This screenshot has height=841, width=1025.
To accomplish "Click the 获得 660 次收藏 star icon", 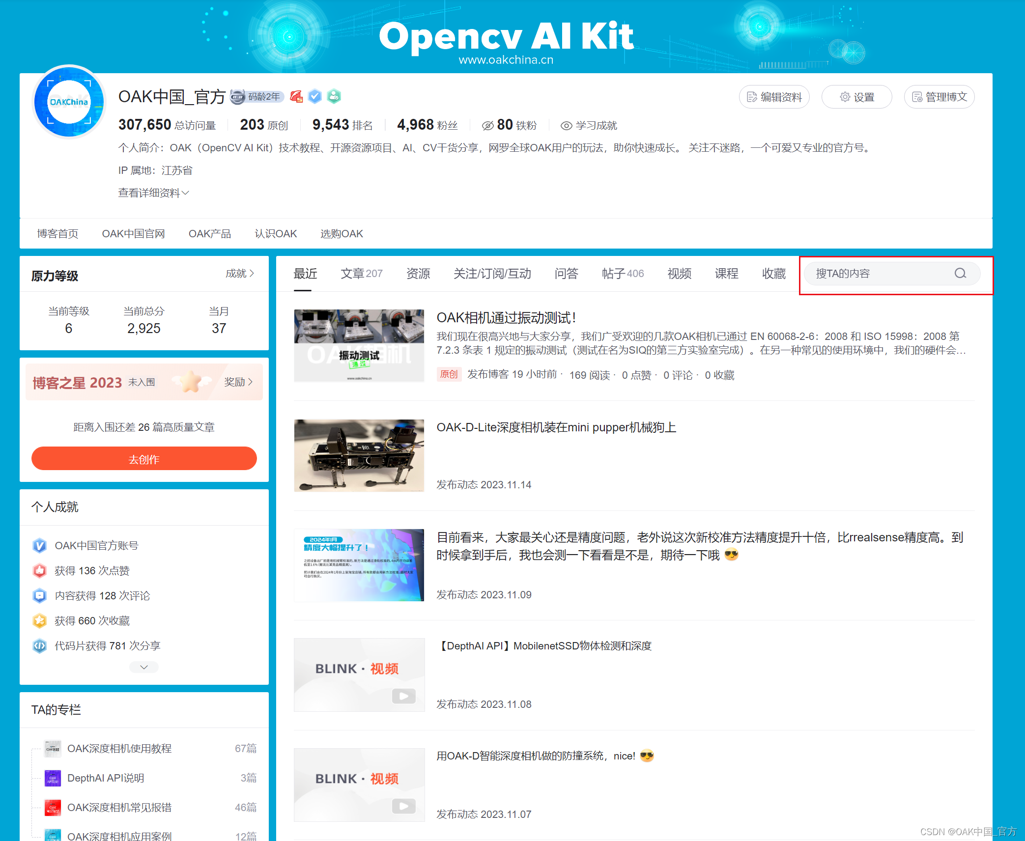I will point(40,621).
